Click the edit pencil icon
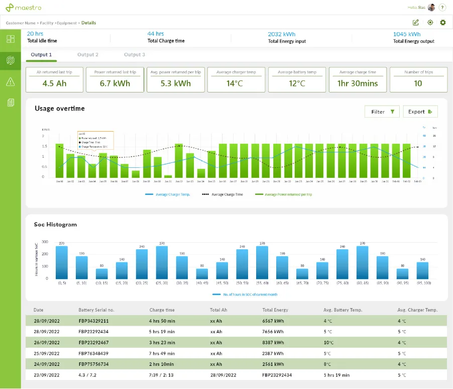 [x=416, y=23]
